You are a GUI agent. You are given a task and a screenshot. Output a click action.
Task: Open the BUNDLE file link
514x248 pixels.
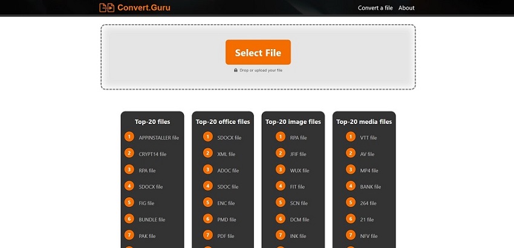pos(152,220)
